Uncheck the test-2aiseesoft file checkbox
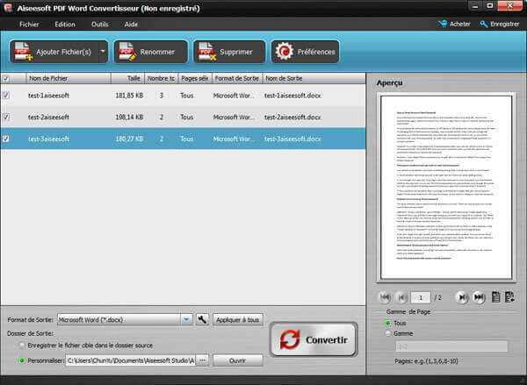527x385 pixels. pyautogui.click(x=6, y=117)
